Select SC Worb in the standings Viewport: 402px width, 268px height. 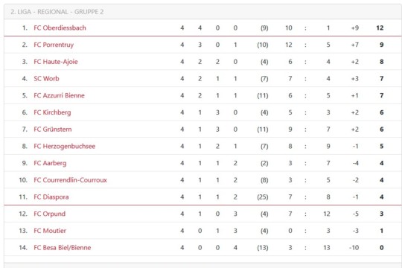[x=46, y=78]
